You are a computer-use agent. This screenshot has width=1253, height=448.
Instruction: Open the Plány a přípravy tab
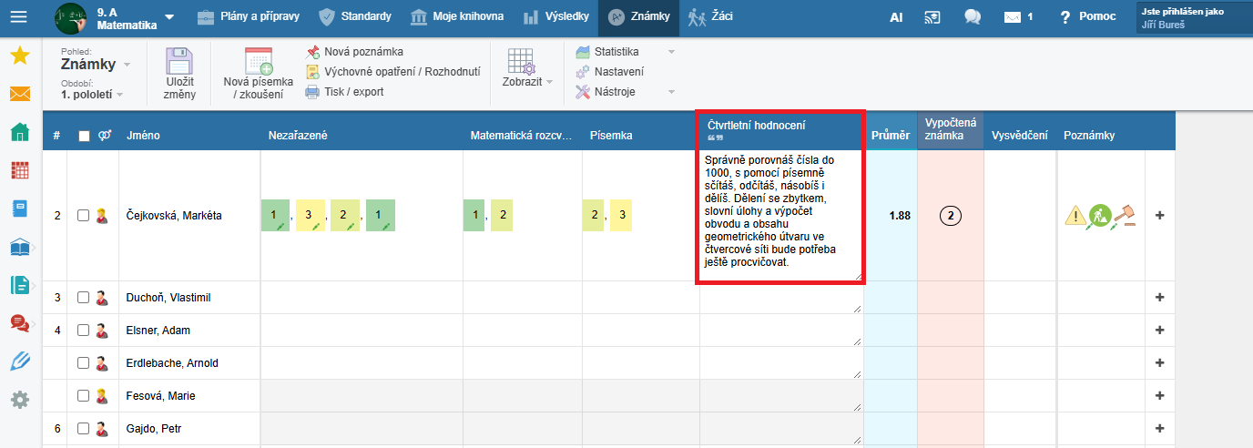pyautogui.click(x=248, y=16)
